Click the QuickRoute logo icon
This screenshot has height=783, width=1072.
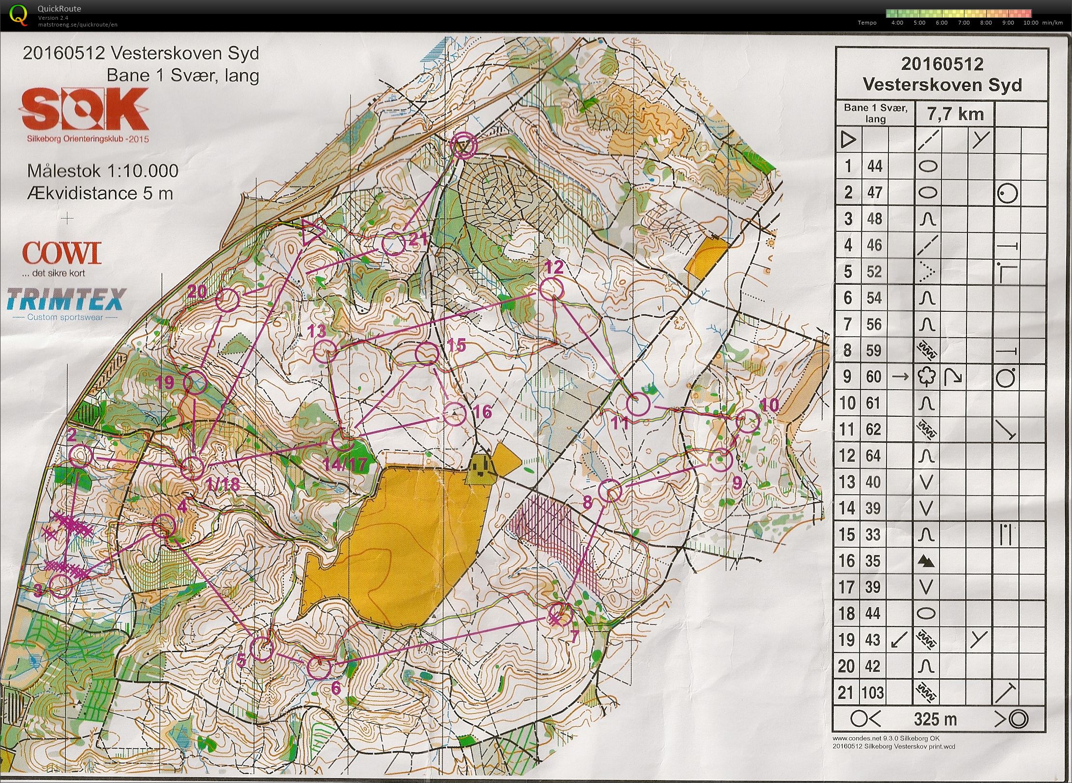click(19, 14)
